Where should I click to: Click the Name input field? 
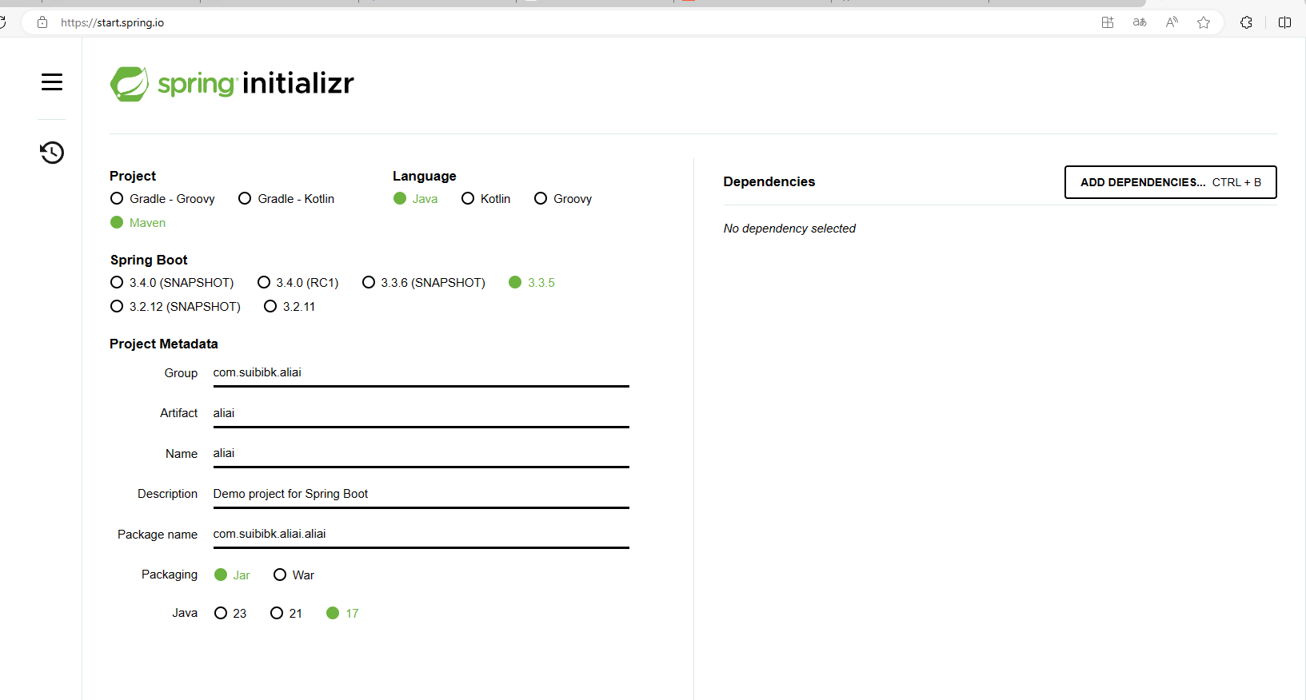pos(421,454)
